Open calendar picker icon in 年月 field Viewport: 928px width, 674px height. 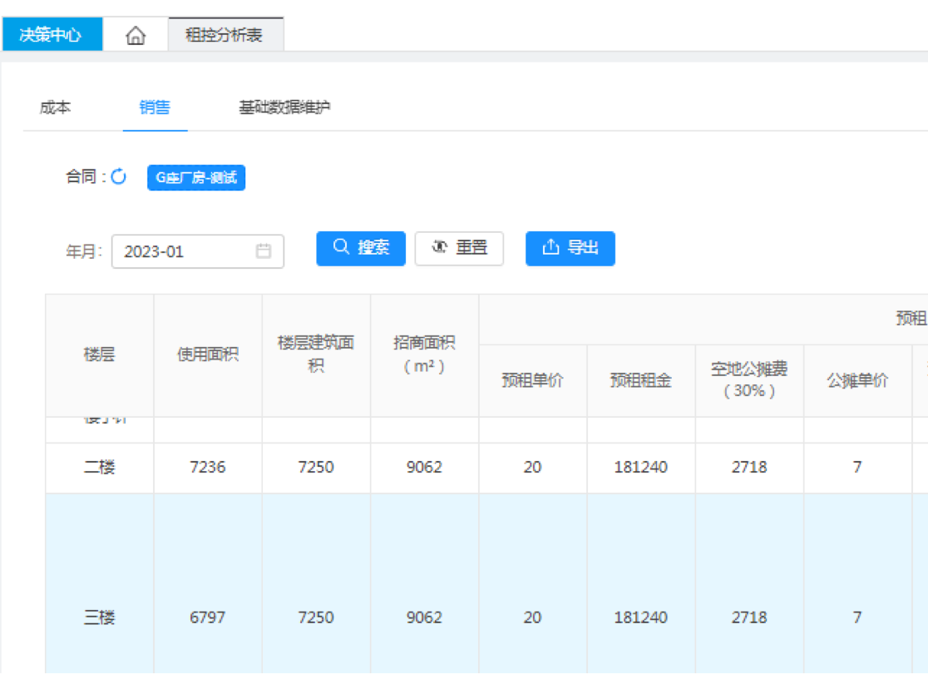[264, 251]
